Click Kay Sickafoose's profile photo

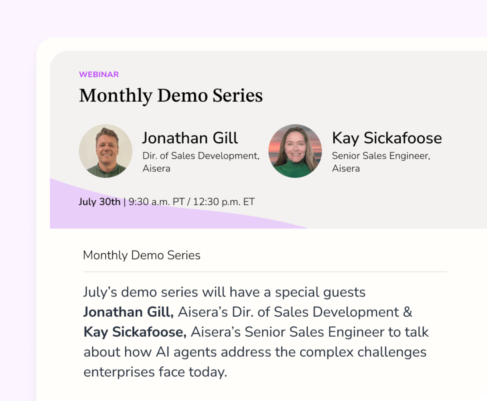coord(295,151)
